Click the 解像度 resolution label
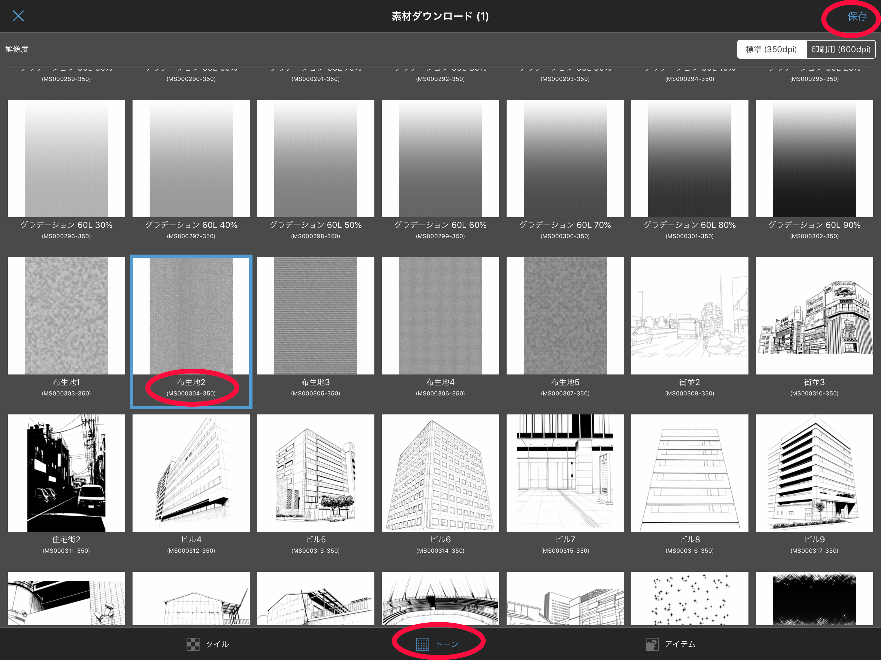Image resolution: width=881 pixels, height=660 pixels. tap(17, 49)
